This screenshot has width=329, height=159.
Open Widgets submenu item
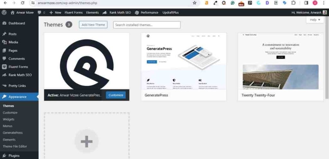pos(9,119)
